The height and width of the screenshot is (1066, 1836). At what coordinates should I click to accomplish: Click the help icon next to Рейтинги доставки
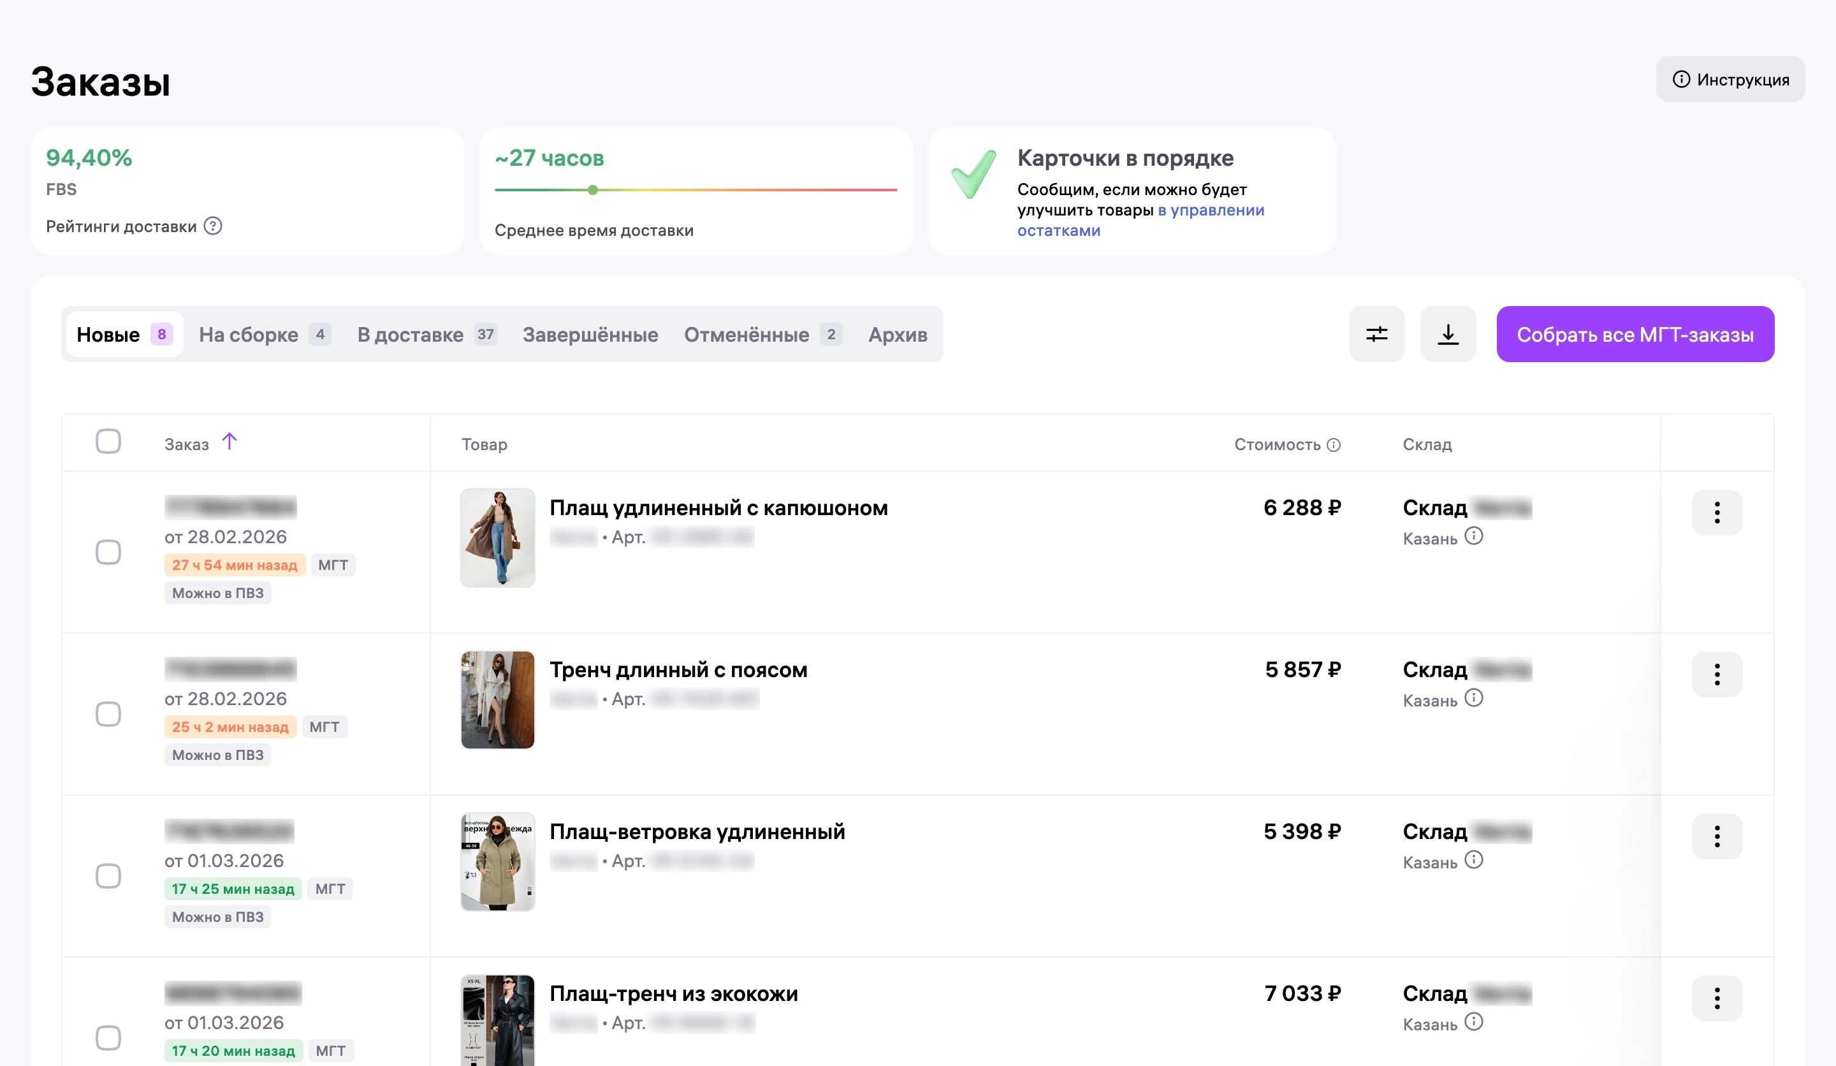(x=213, y=226)
